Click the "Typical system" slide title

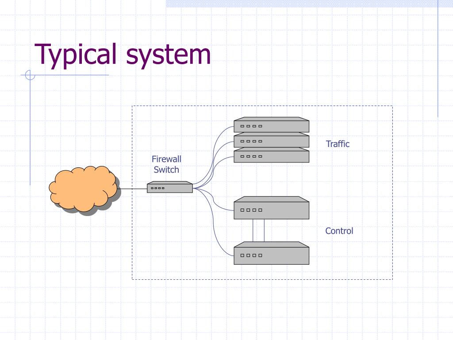pyautogui.click(x=123, y=54)
